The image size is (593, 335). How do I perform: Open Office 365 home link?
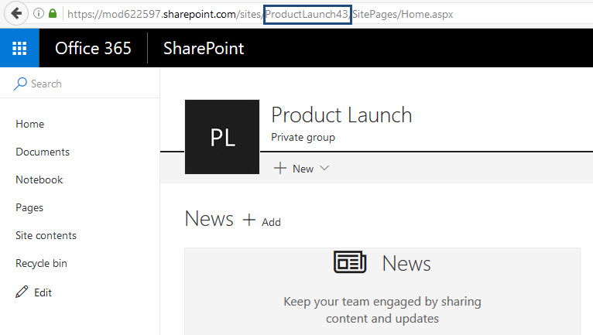click(x=93, y=49)
